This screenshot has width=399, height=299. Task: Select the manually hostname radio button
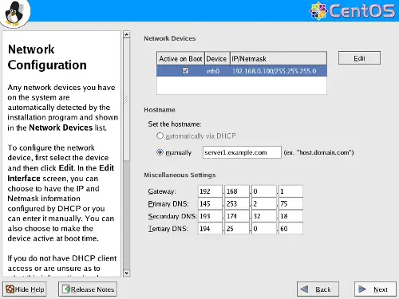(x=160, y=152)
